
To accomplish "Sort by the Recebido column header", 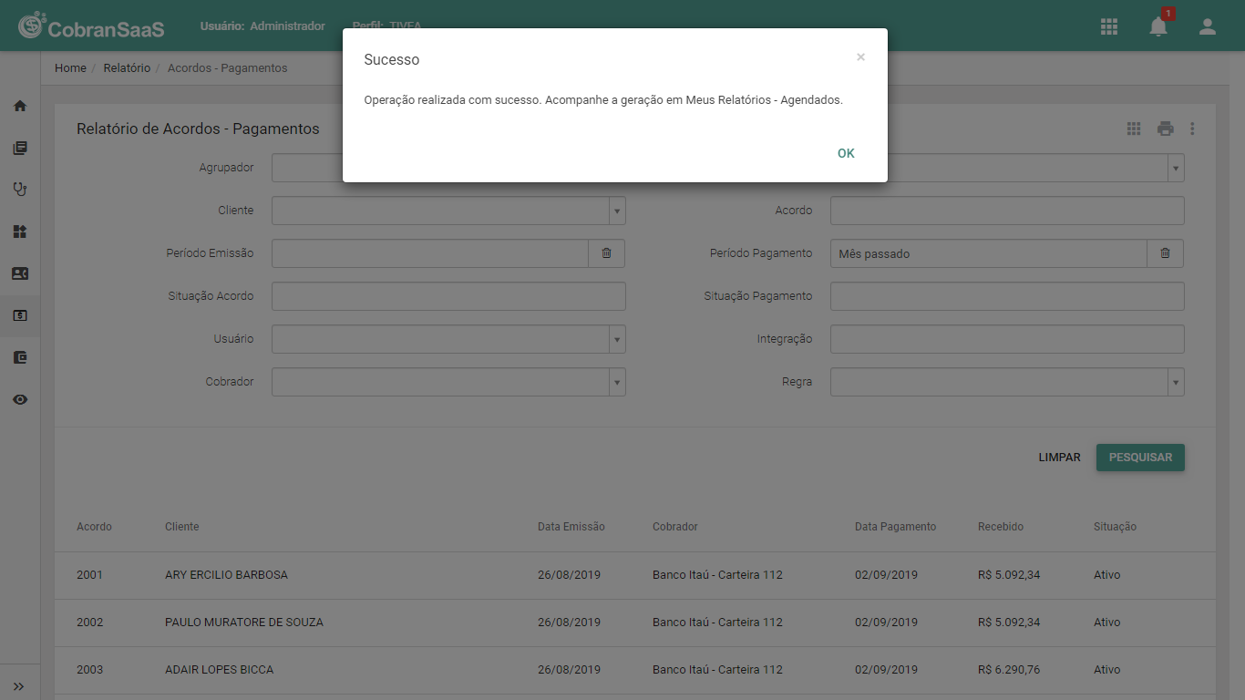I will (x=1001, y=527).
